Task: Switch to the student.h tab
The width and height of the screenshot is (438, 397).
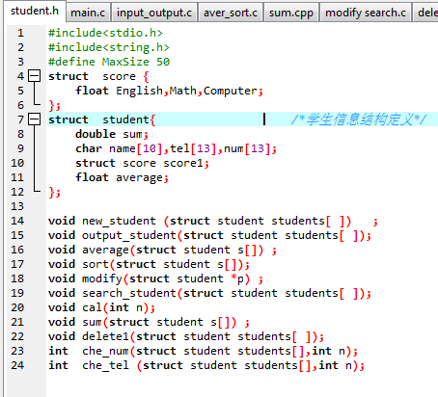Action: tap(35, 11)
